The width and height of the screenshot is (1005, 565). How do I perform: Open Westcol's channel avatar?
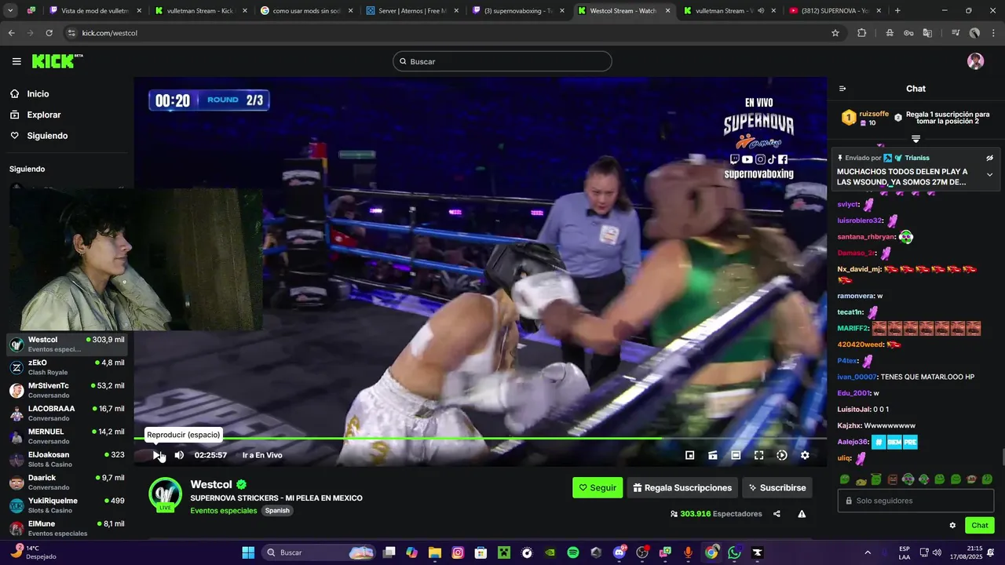point(166,494)
